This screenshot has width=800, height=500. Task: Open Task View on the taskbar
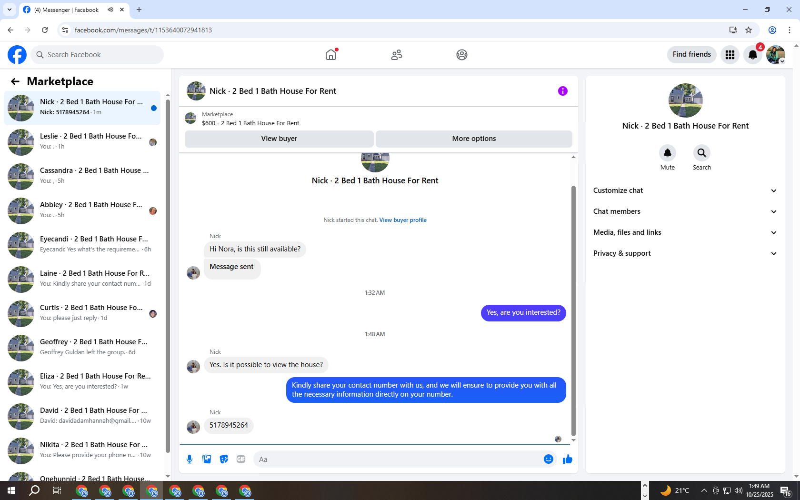[x=57, y=490]
